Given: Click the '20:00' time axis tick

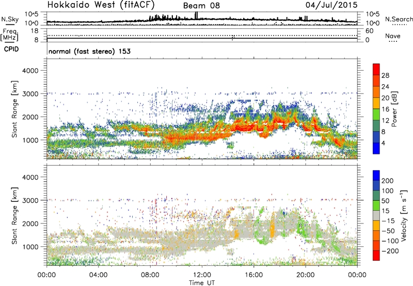Looking at the screenshot, I should click(306, 275).
